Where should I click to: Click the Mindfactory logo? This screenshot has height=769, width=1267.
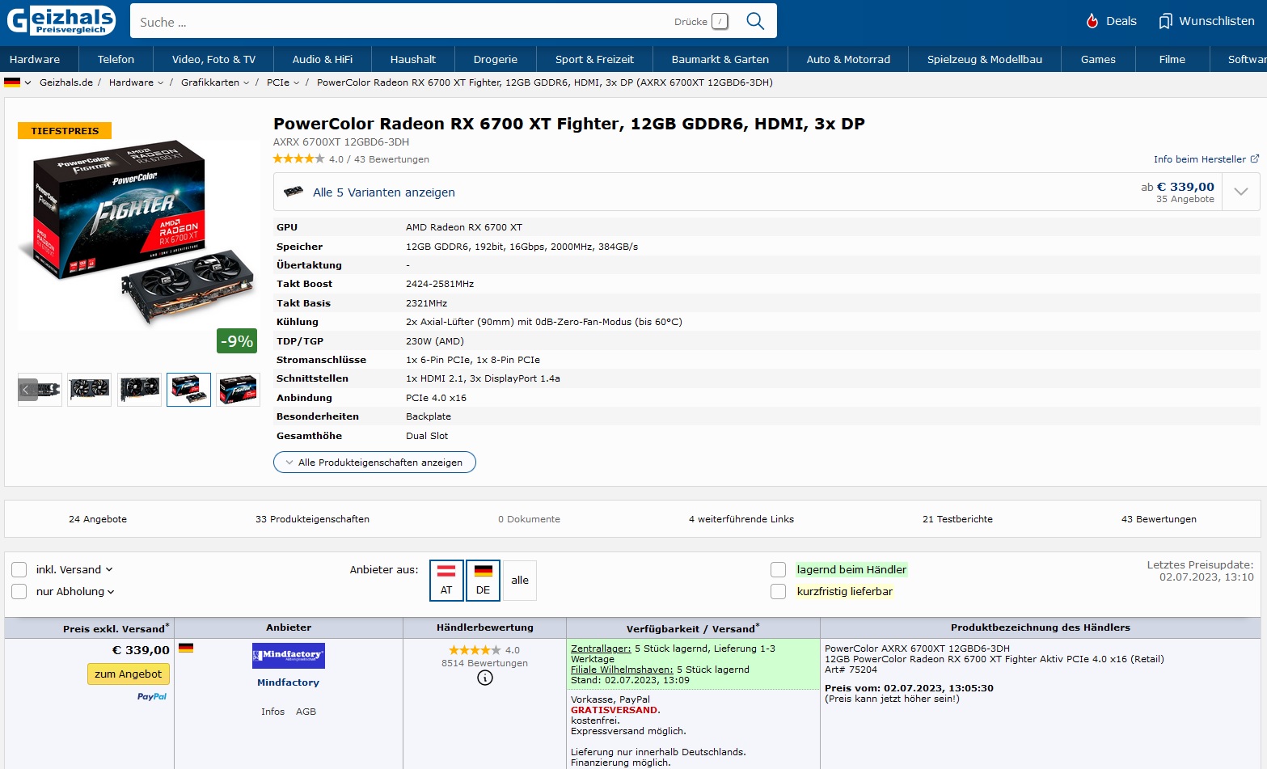click(289, 656)
